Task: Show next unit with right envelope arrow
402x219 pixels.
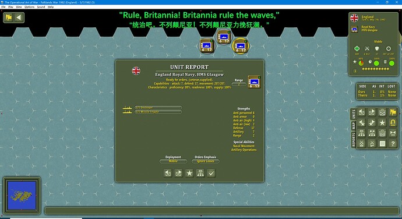Action: [x=179, y=174]
